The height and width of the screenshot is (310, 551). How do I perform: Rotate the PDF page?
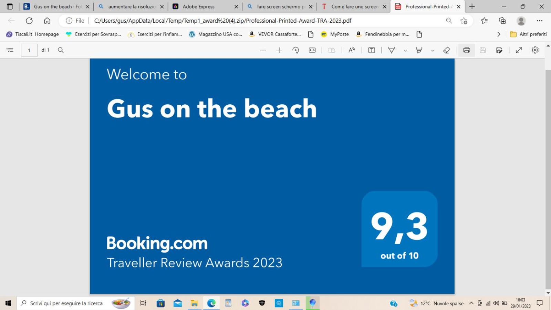click(x=295, y=50)
